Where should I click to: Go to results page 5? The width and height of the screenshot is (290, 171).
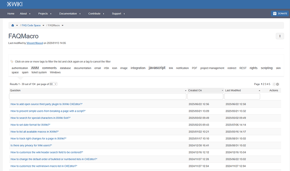(x=269, y=84)
